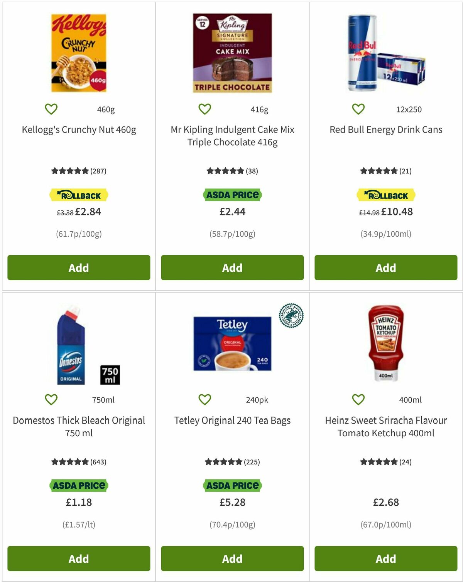Click the Rollback badge on Red Bull

pyautogui.click(x=385, y=195)
